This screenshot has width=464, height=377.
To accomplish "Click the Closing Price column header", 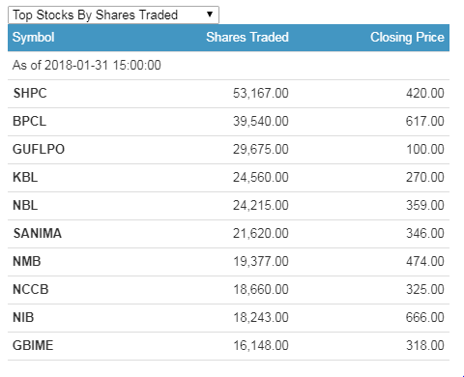I will [407, 38].
